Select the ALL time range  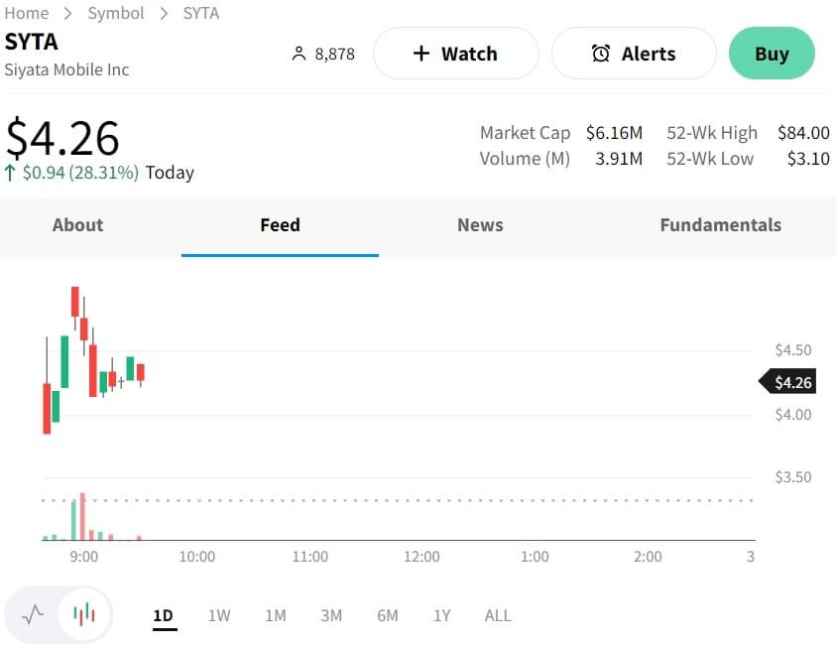click(498, 614)
